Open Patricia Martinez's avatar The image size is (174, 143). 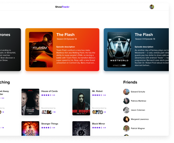coord(126,101)
